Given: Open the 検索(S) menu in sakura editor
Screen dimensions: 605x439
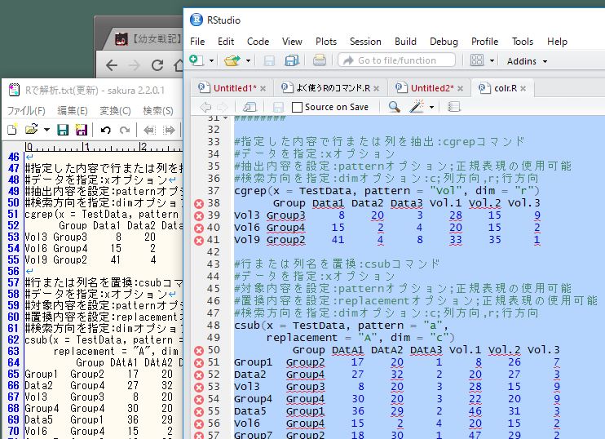Looking at the screenshot, I should (x=158, y=111).
